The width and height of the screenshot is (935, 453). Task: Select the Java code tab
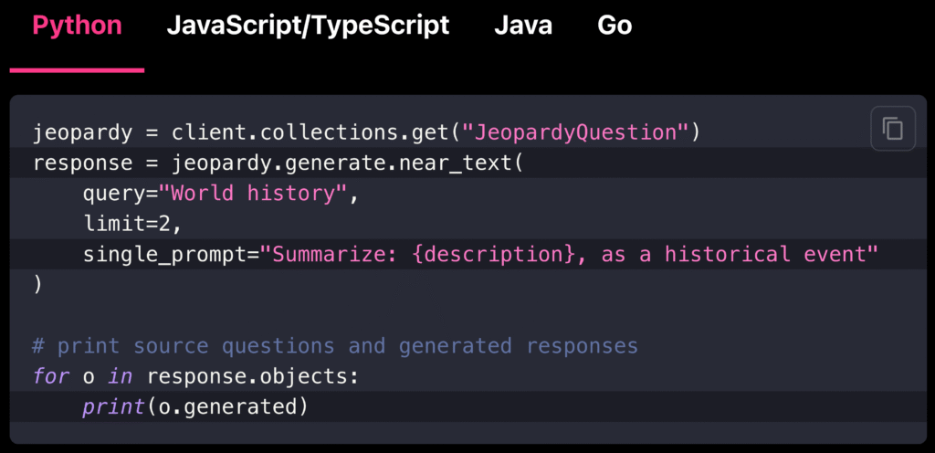point(523,26)
